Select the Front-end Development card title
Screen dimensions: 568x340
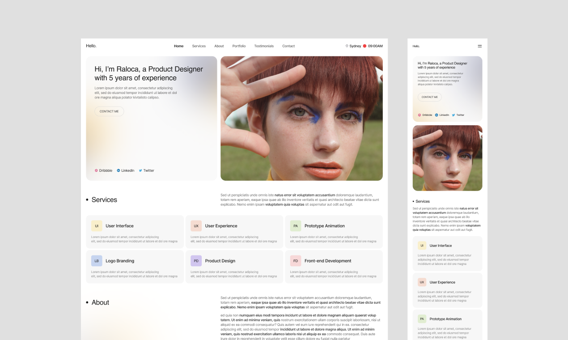[328, 261]
